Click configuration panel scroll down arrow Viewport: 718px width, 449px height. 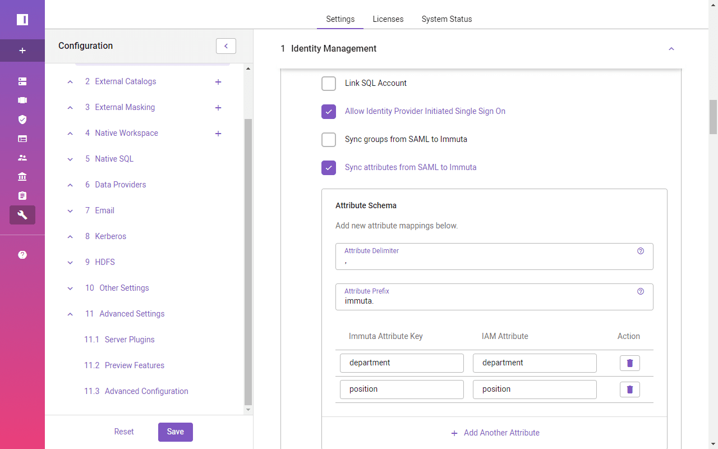click(x=248, y=410)
